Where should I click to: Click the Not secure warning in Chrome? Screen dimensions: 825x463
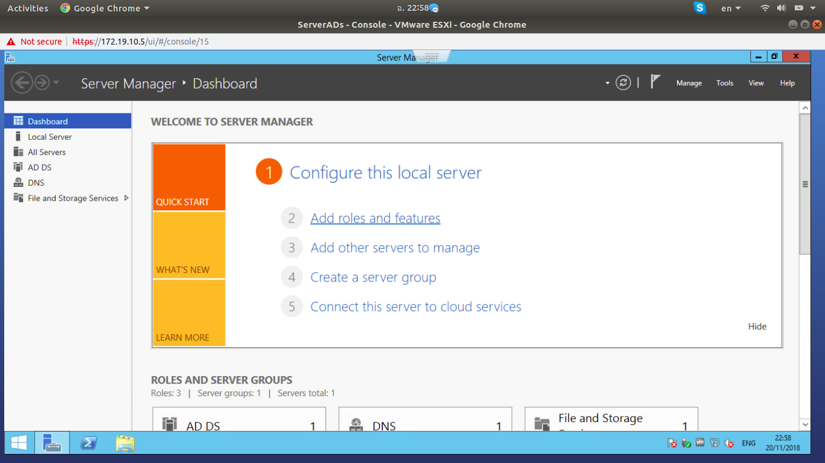[34, 42]
